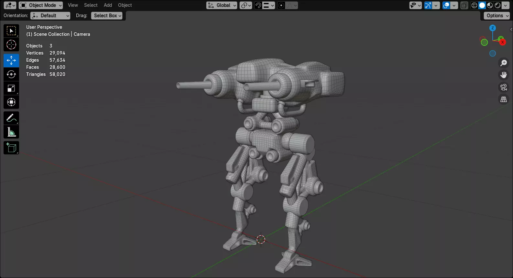This screenshot has height=278, width=513.
Task: Expand the gizmo options arrow
Action: pyautogui.click(x=436, y=5)
